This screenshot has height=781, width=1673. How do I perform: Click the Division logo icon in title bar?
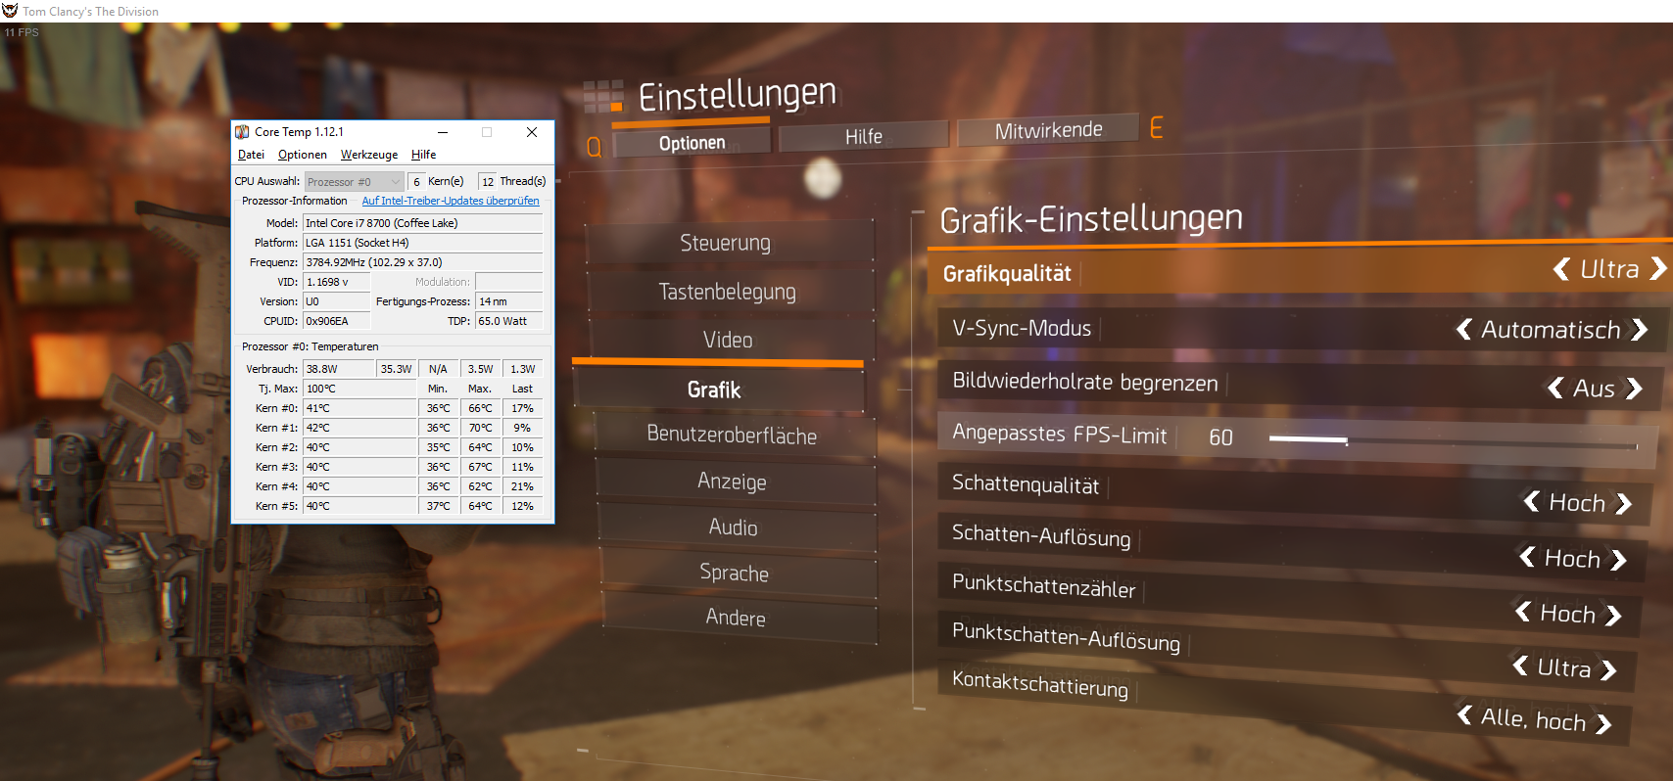point(10,11)
